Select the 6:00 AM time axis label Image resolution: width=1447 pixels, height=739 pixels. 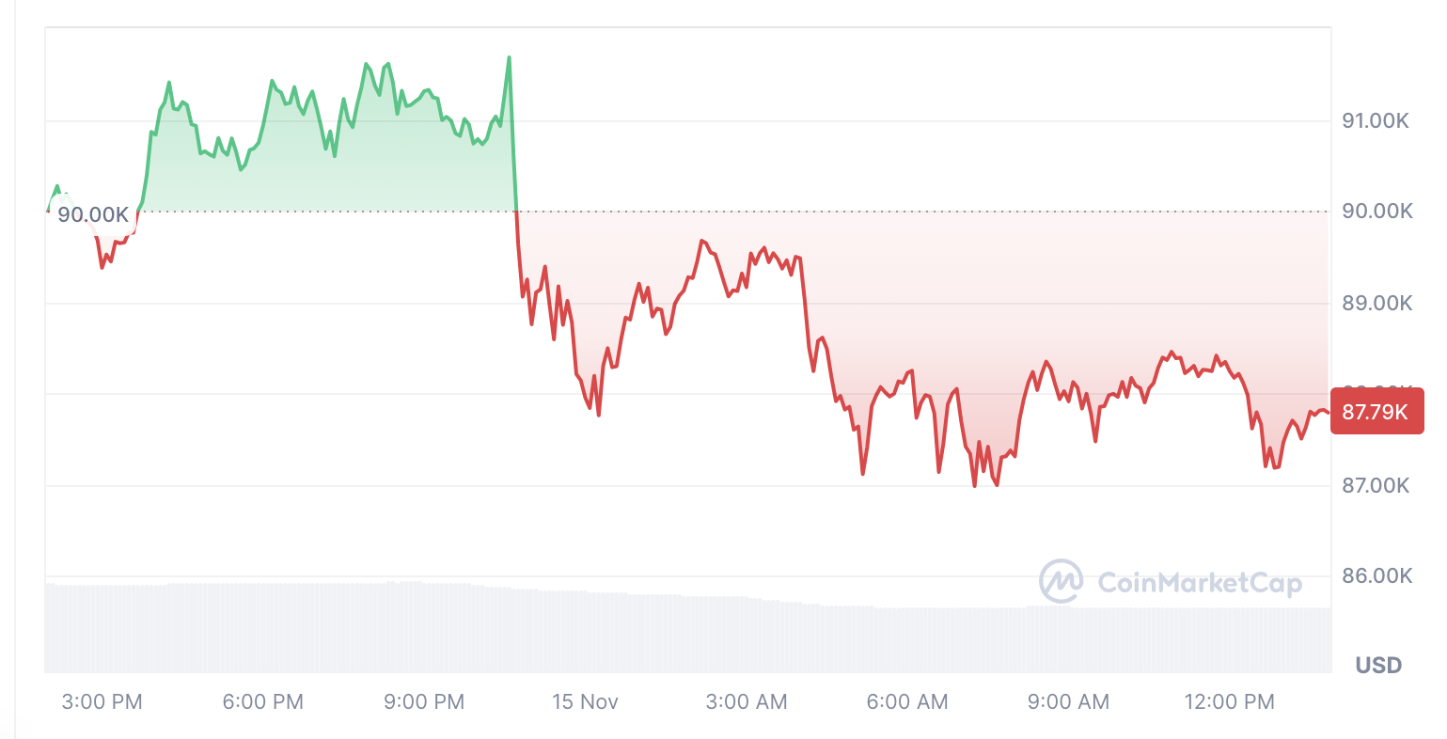(x=907, y=701)
